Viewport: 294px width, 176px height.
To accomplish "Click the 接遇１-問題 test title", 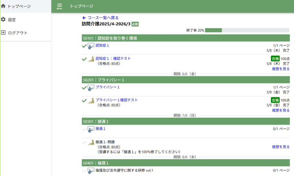I will tap(105, 142).
